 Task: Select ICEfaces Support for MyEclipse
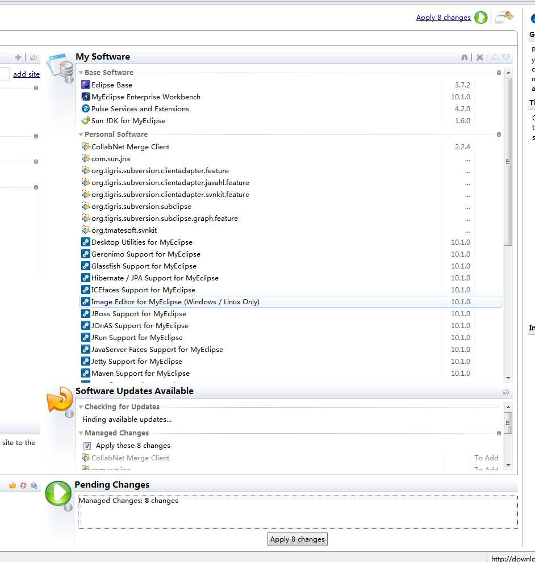click(x=143, y=290)
